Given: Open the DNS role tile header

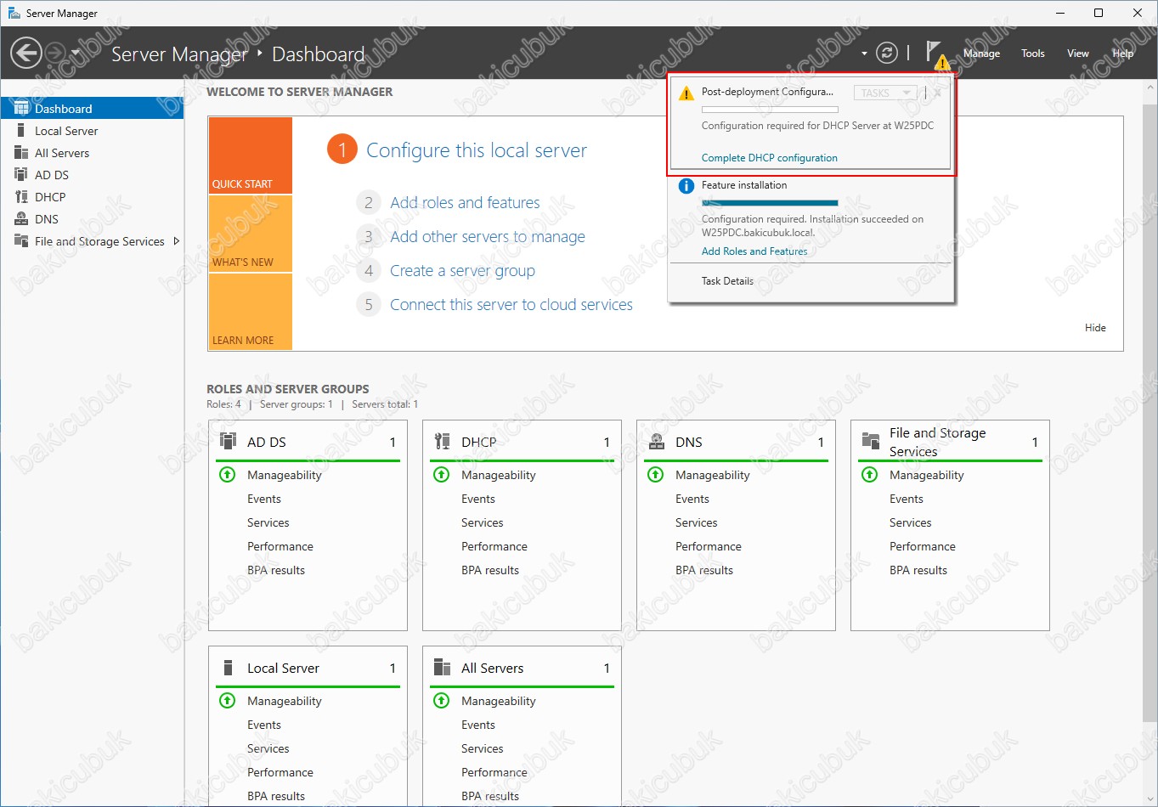Looking at the screenshot, I should pos(736,442).
